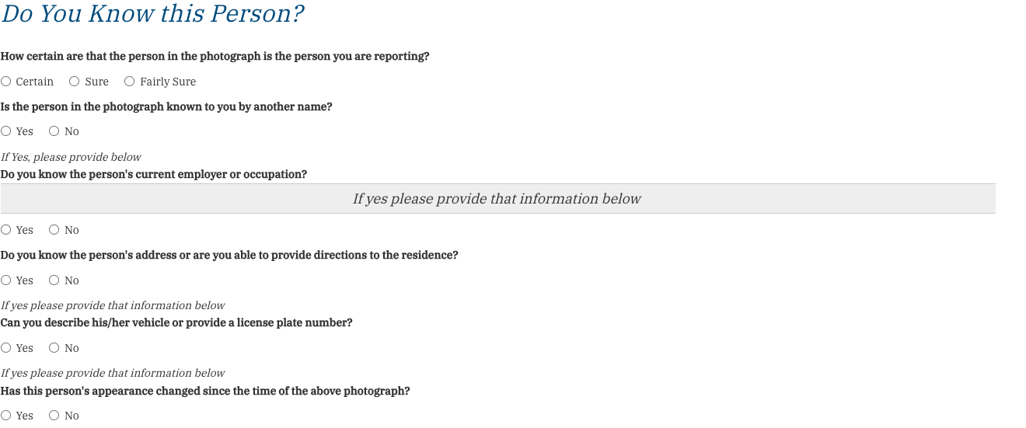Image resolution: width=1026 pixels, height=428 pixels.
Task: Mark Yes for knowing the person's address
Action: [6, 280]
